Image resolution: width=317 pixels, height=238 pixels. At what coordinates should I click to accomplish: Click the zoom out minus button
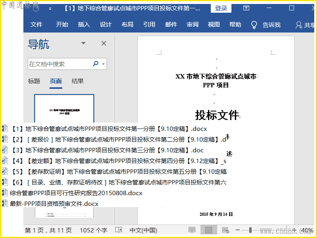click(238, 230)
